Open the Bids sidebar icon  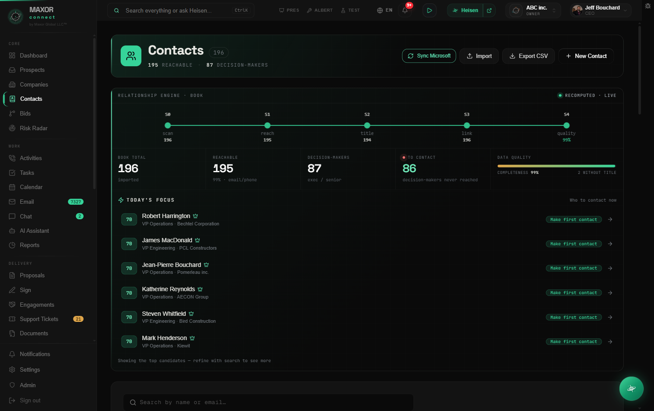pyautogui.click(x=12, y=113)
